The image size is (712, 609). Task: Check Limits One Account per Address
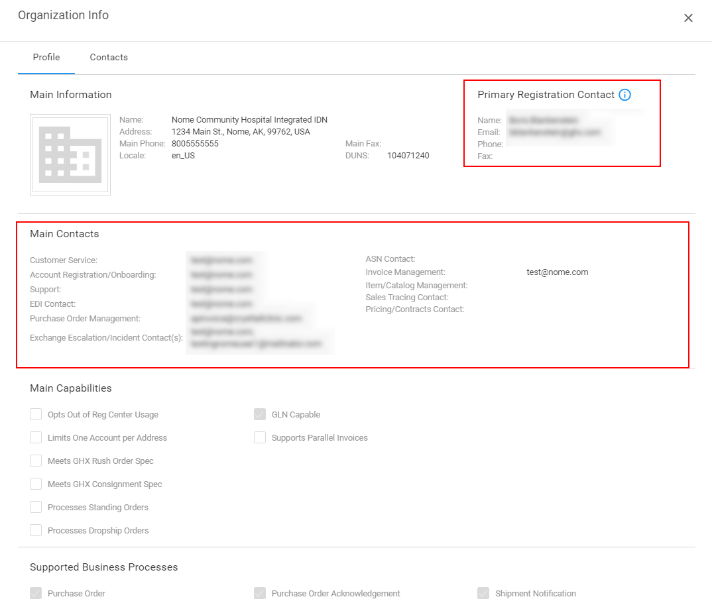click(x=36, y=438)
